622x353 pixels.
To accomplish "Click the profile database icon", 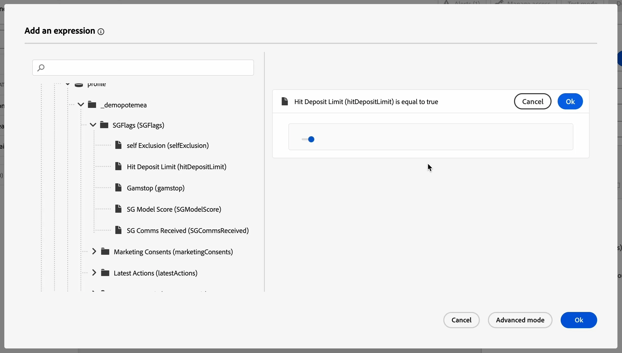I will tap(79, 85).
